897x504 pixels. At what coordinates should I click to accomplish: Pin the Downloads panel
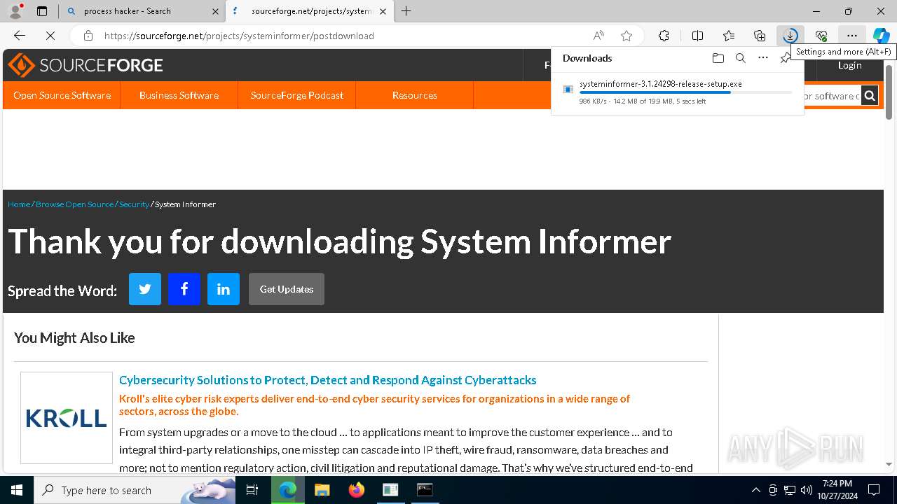point(785,59)
